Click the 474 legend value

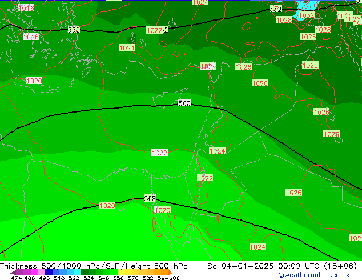16,278
